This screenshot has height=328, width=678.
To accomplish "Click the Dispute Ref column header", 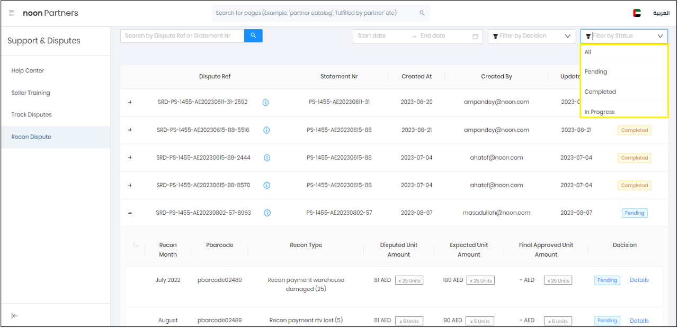I will [x=215, y=77].
